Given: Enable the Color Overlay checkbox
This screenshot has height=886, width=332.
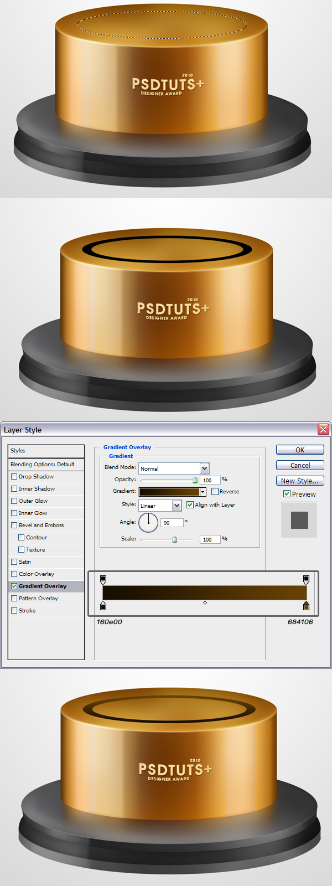Looking at the screenshot, I should [x=14, y=574].
